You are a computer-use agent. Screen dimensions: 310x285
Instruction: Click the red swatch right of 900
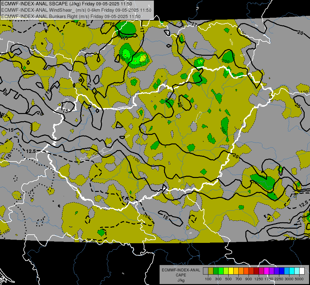[x=251, y=271]
